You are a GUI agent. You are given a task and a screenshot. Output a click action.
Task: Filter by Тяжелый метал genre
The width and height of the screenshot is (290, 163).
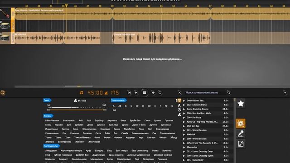(x=82, y=138)
